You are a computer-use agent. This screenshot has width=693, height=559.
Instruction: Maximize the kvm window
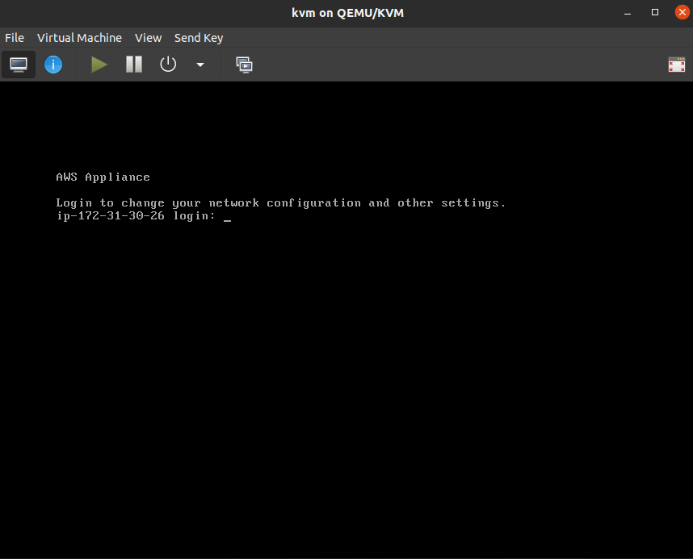(x=655, y=13)
